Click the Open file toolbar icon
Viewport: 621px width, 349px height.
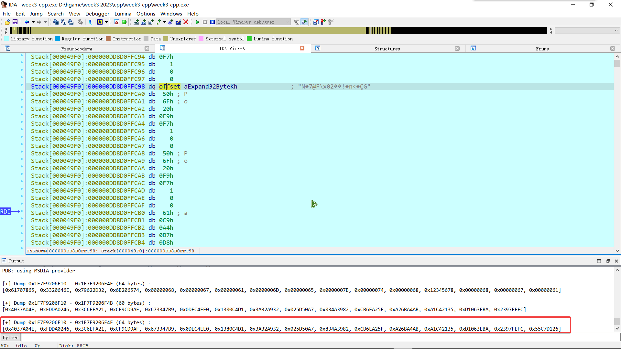(7, 22)
